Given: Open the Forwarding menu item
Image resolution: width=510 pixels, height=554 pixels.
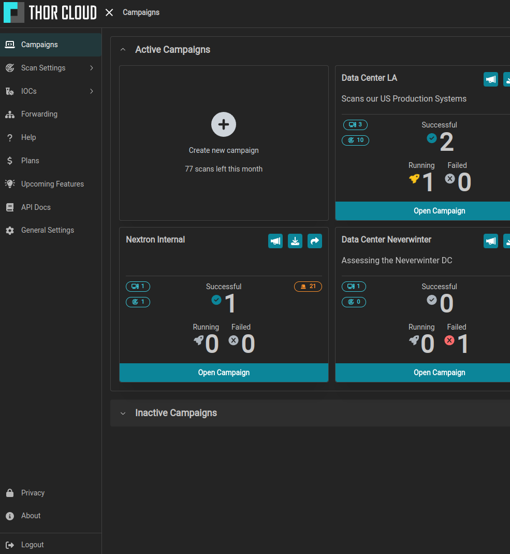Looking at the screenshot, I should (x=39, y=114).
